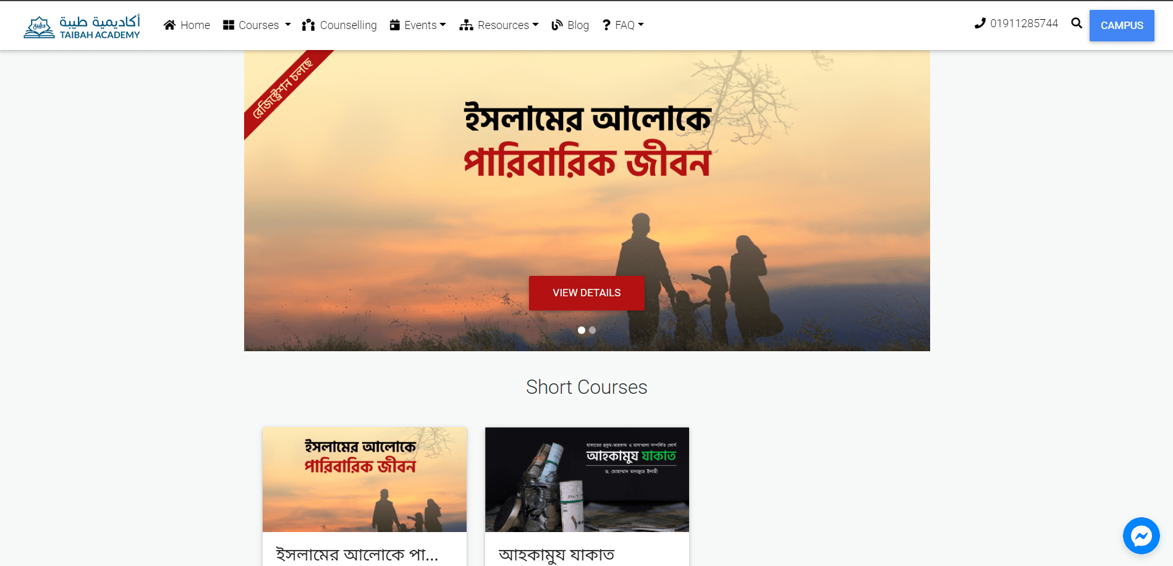This screenshot has height=566, width=1173.
Task: Click the Blog icon
Action: pyautogui.click(x=557, y=25)
